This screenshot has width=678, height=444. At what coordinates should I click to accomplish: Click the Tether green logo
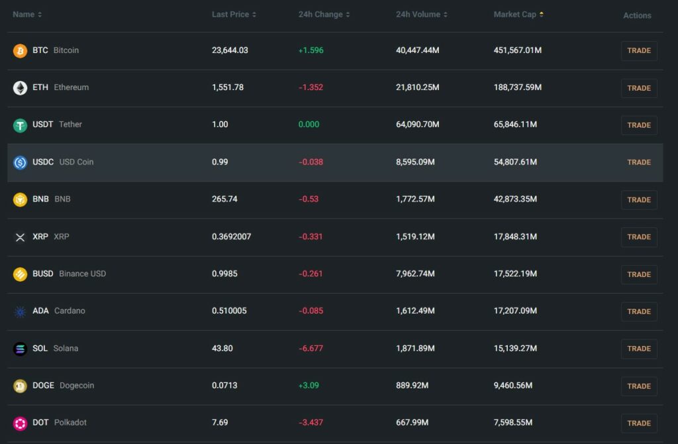pyautogui.click(x=20, y=125)
